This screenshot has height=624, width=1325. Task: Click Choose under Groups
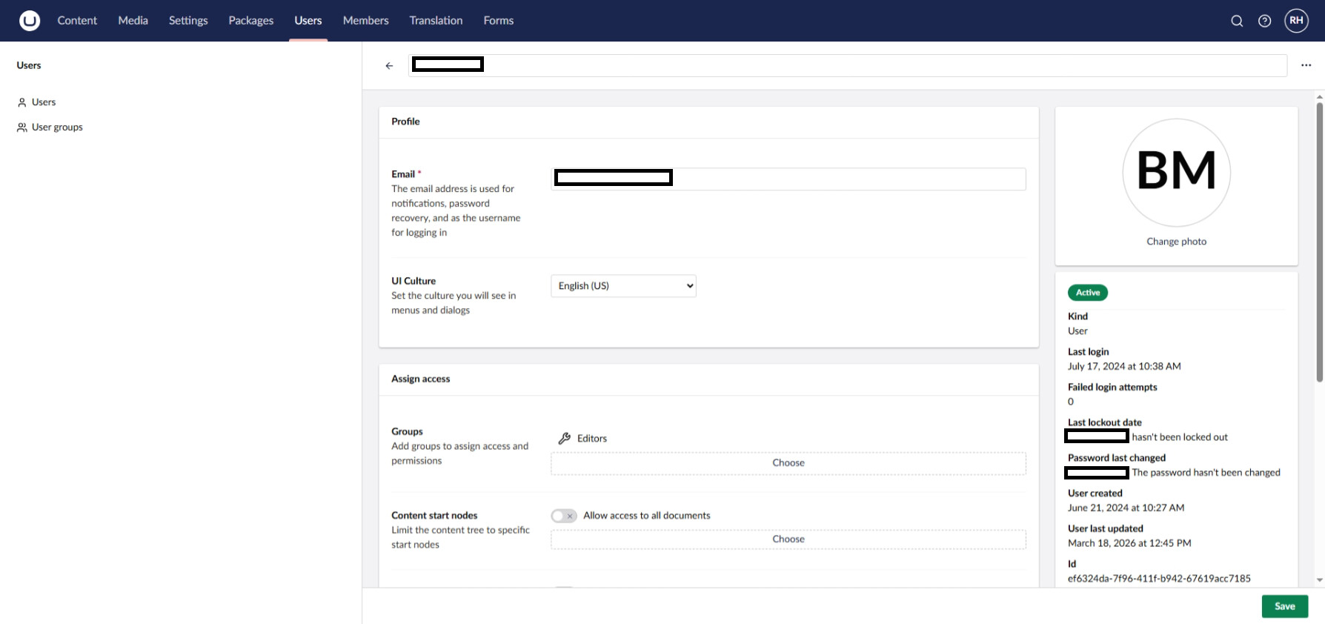[x=788, y=463]
